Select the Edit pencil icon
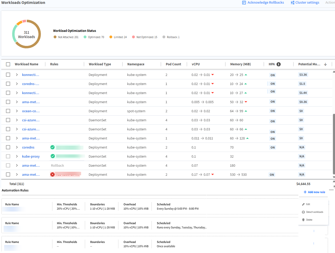The height and width of the screenshot is (253, 335). [x=303, y=204]
